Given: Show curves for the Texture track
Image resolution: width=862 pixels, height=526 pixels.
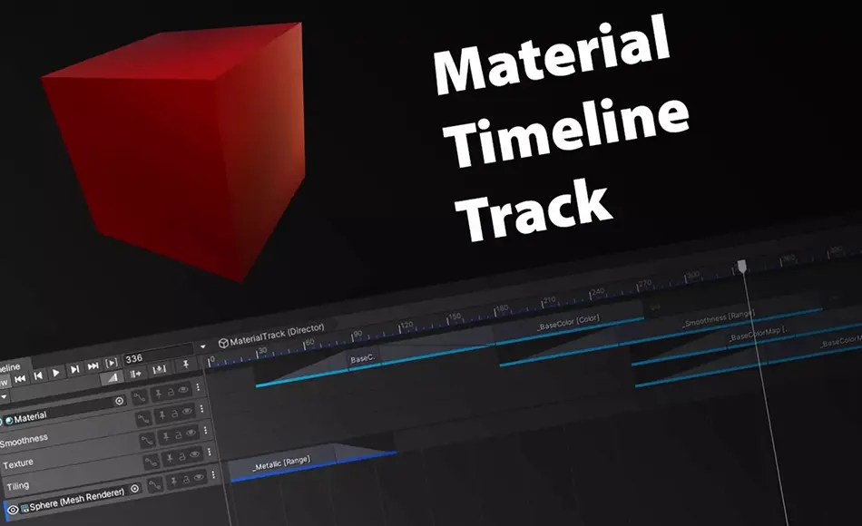Looking at the screenshot, I should click(x=147, y=441).
